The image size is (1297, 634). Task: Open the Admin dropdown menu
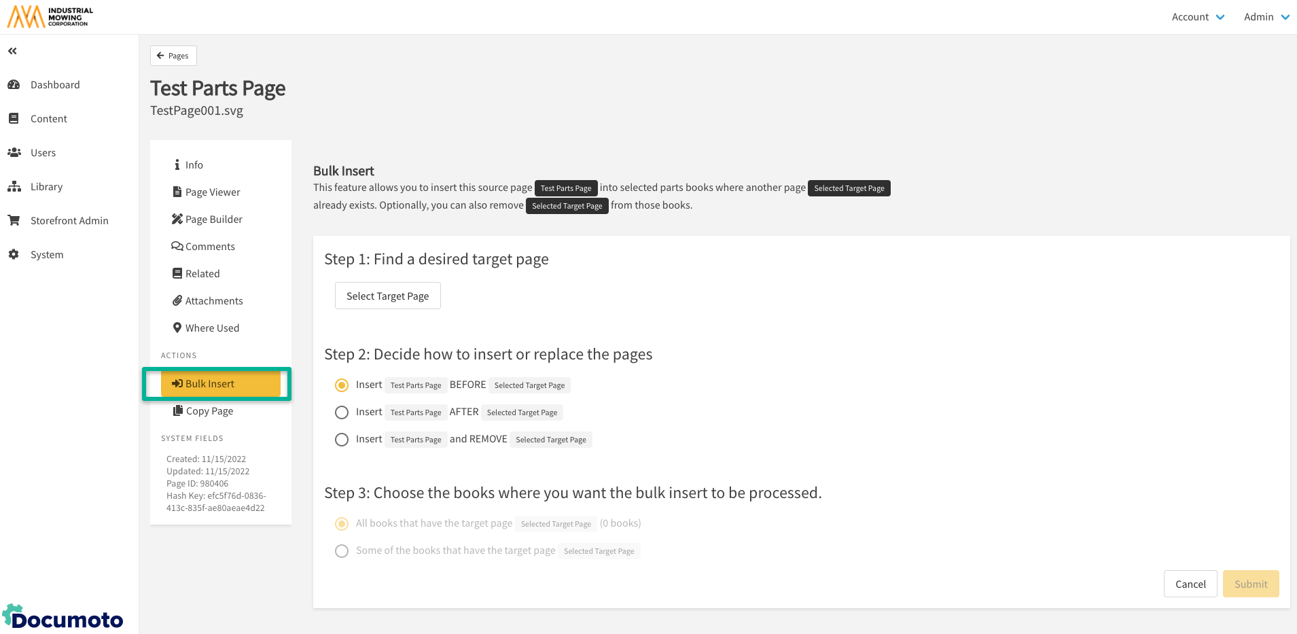point(1266,17)
